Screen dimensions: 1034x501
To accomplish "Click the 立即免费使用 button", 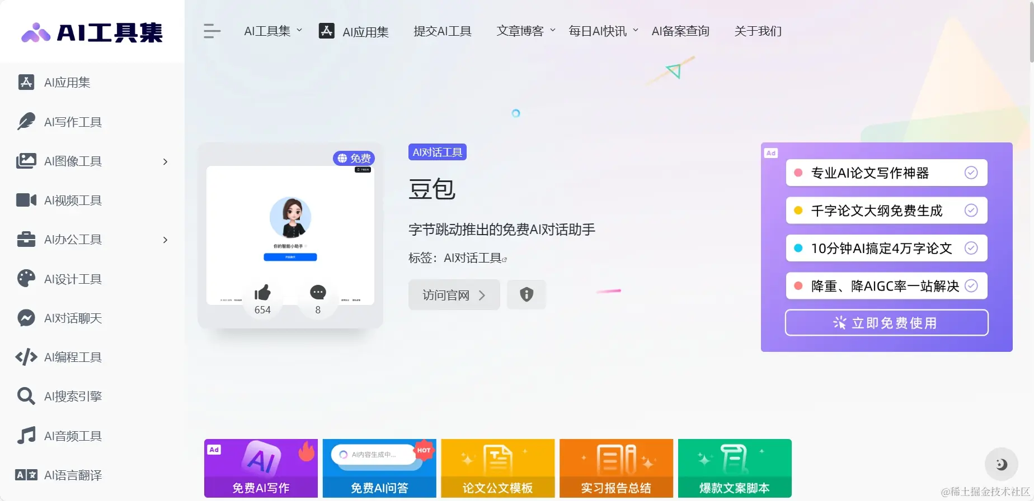I will point(886,323).
